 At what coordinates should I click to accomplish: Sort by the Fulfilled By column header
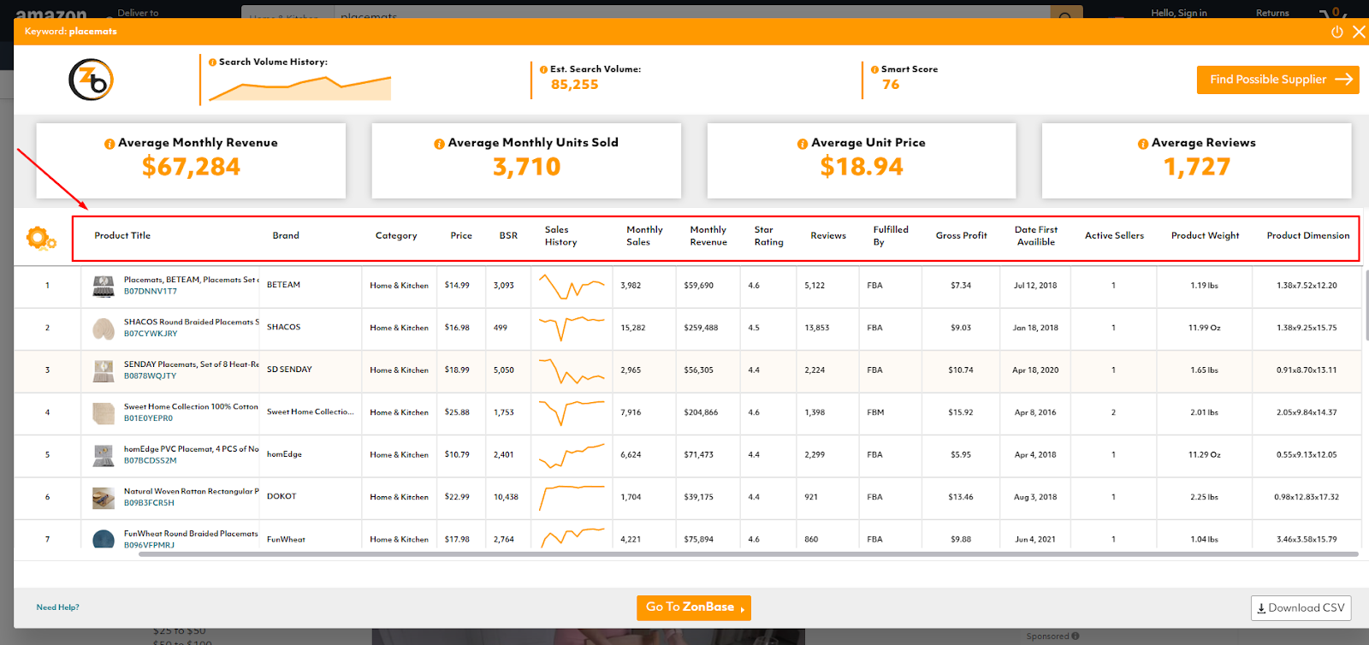coord(891,236)
